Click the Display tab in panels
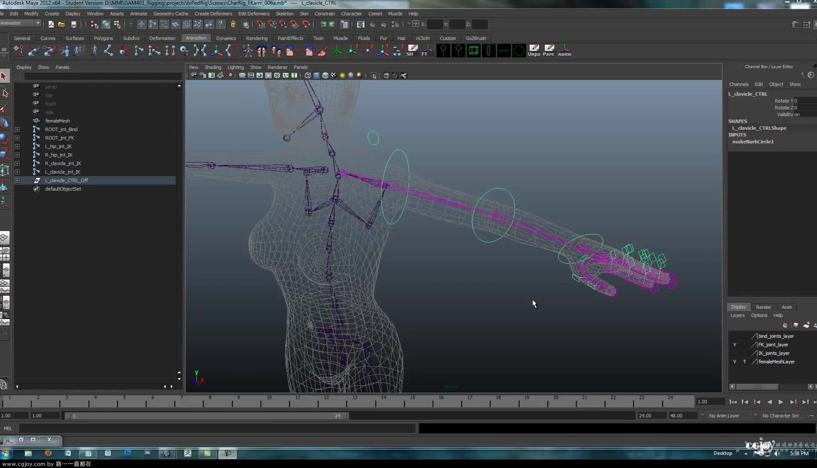The height and width of the screenshot is (468, 817). [x=23, y=67]
